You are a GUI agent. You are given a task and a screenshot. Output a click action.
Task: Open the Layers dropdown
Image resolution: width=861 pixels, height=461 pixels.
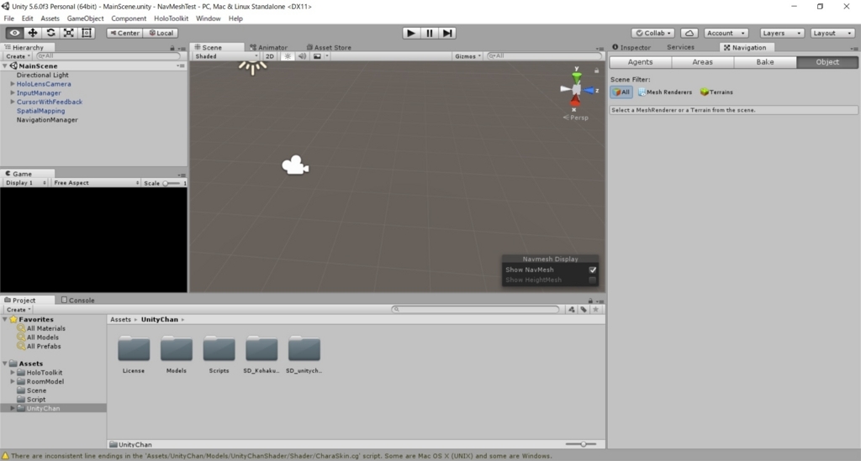pos(782,33)
